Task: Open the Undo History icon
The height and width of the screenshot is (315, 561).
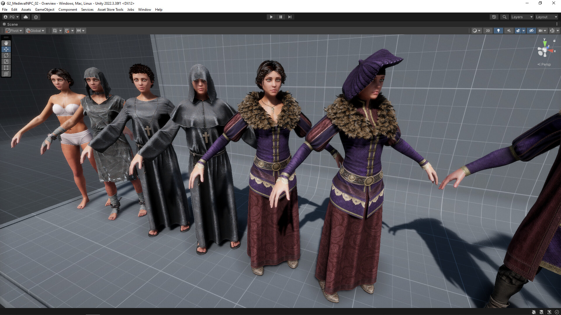Action: 494,17
